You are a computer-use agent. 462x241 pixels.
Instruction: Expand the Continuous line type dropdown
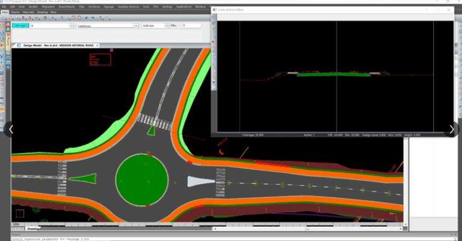136,26
